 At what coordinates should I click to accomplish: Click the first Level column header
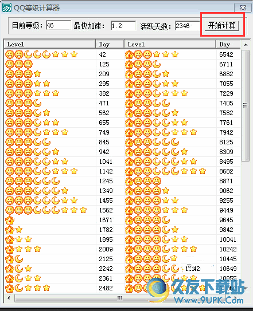[x=50, y=44]
